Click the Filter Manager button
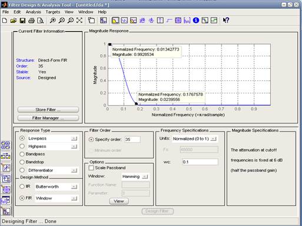Viewport: 302px width, 226px height. 48,118
